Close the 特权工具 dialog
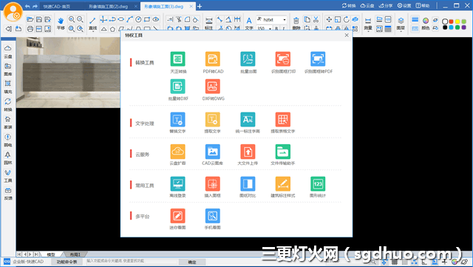This screenshot has height=267, width=473. (347, 35)
